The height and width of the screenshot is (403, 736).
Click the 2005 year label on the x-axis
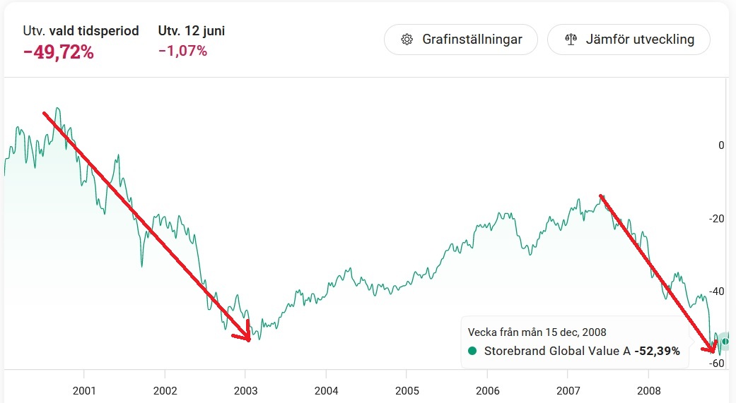pos(407,390)
